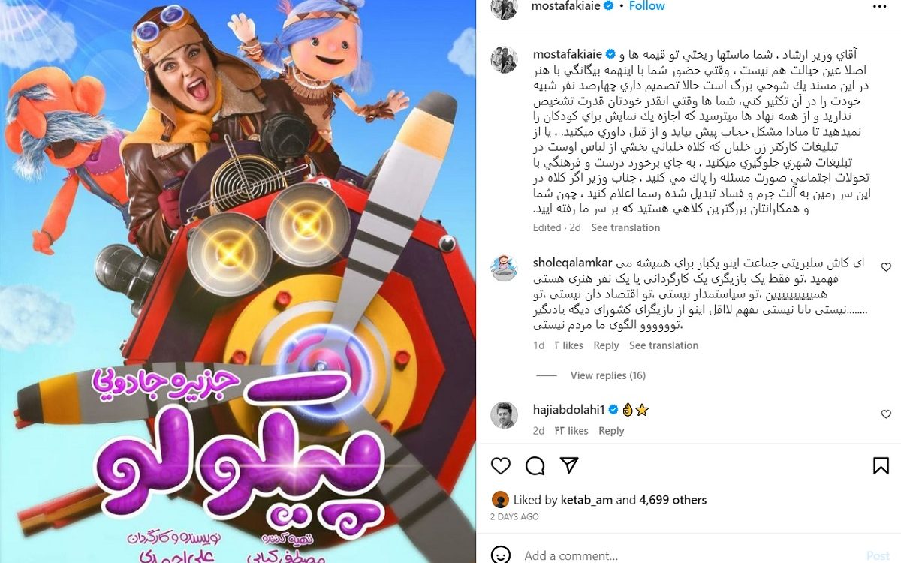The image size is (901, 563).
Task: Expand View replies (16)
Action: 607,375
